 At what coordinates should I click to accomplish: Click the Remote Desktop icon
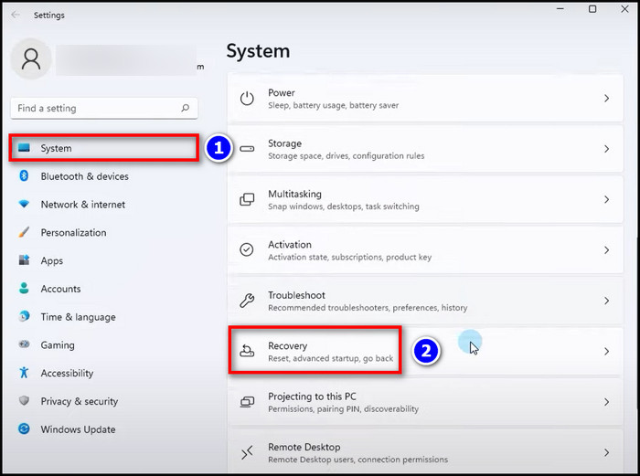[x=247, y=452]
